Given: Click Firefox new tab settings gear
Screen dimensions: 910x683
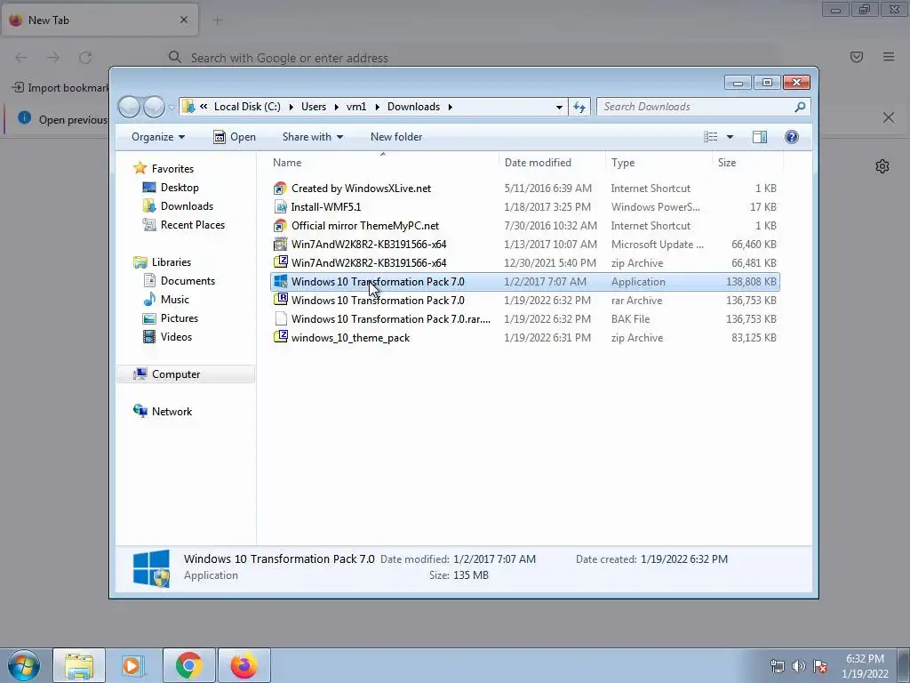Looking at the screenshot, I should point(882,166).
